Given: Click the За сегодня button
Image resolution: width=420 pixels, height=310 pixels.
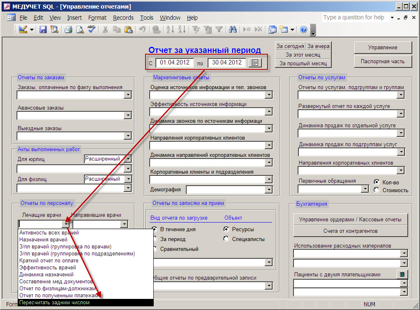Looking at the screenshot, I should point(291,46).
